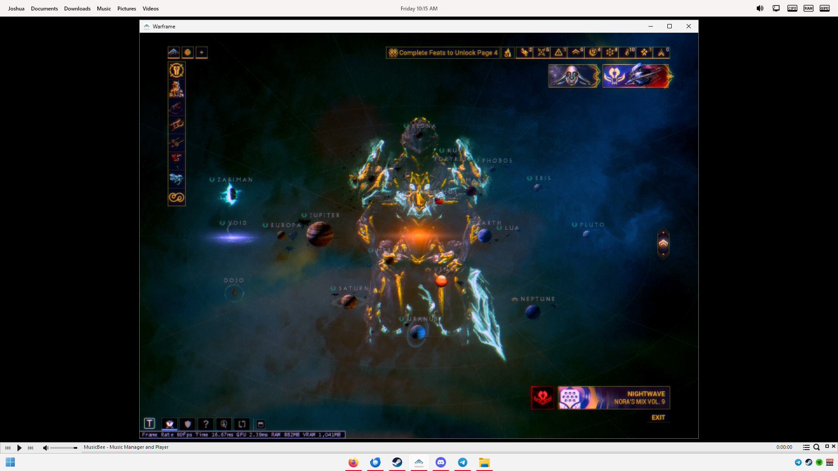Open the chat bubble tab in bottom toolbar
The width and height of the screenshot is (838, 471).
pyautogui.click(x=224, y=424)
